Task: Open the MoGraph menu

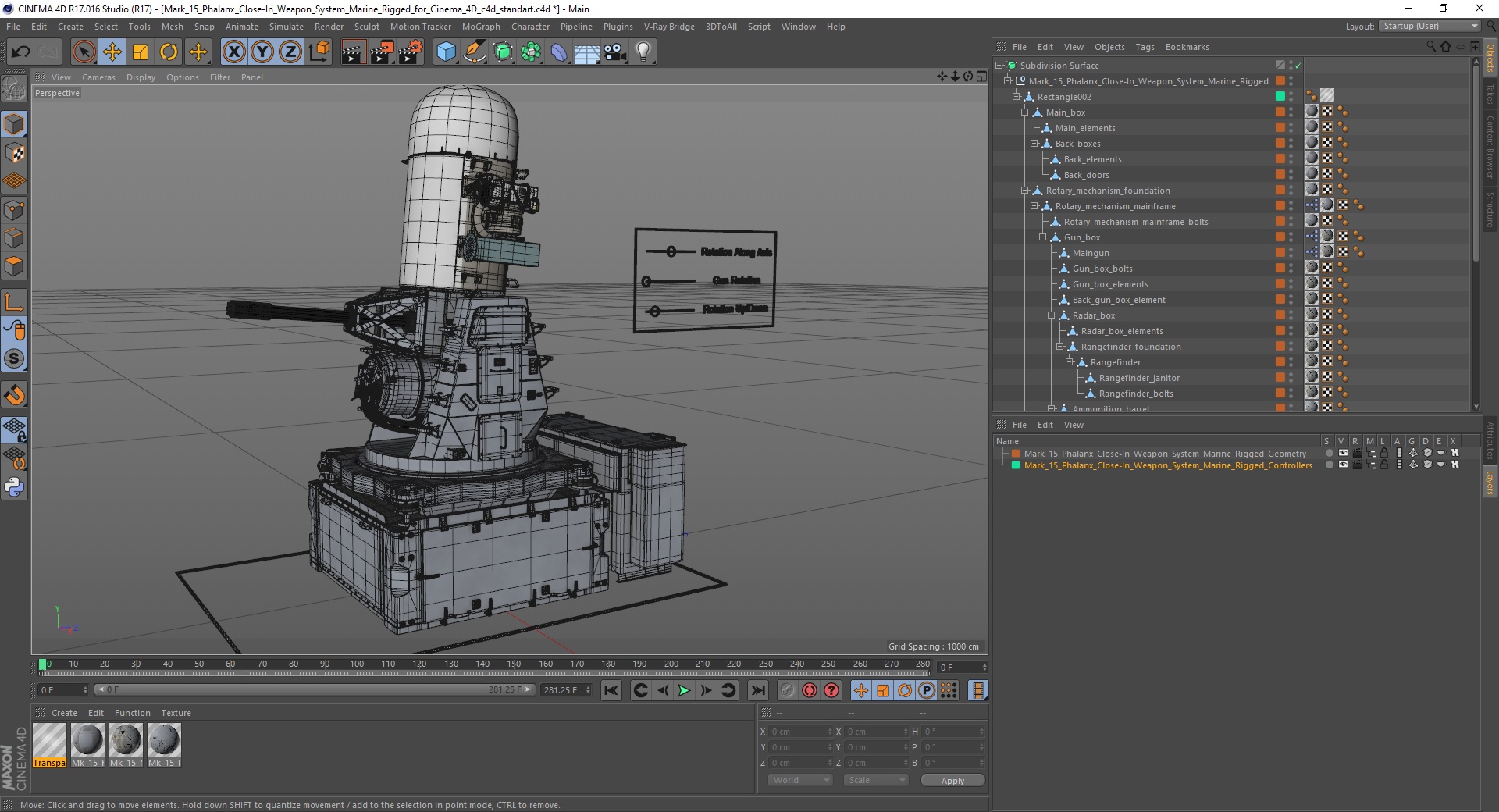Action: (x=481, y=27)
